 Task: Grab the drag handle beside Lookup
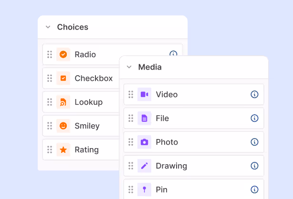50,102
